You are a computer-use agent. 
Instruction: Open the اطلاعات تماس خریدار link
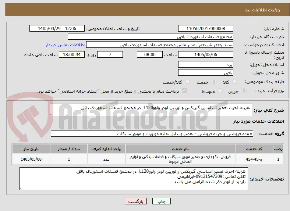[x=65, y=45]
